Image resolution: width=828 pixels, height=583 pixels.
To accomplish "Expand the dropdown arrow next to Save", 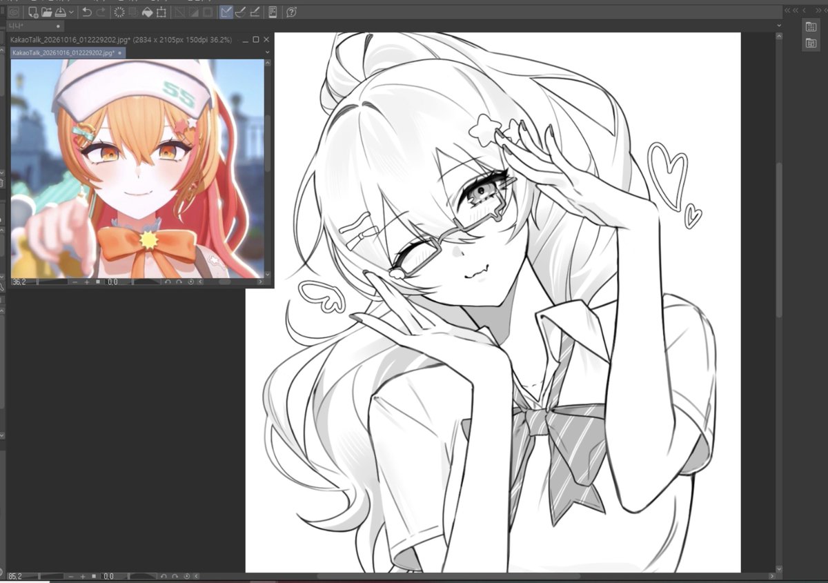I will (x=71, y=12).
